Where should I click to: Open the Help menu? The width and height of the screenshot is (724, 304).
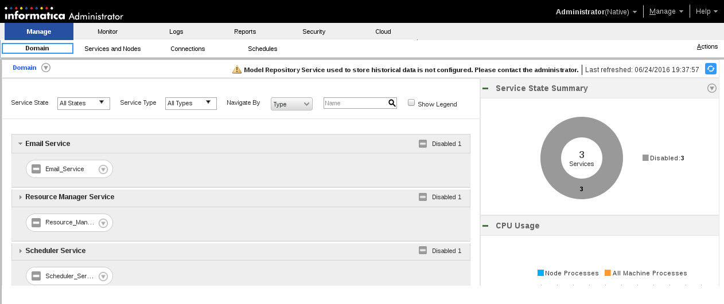[706, 11]
